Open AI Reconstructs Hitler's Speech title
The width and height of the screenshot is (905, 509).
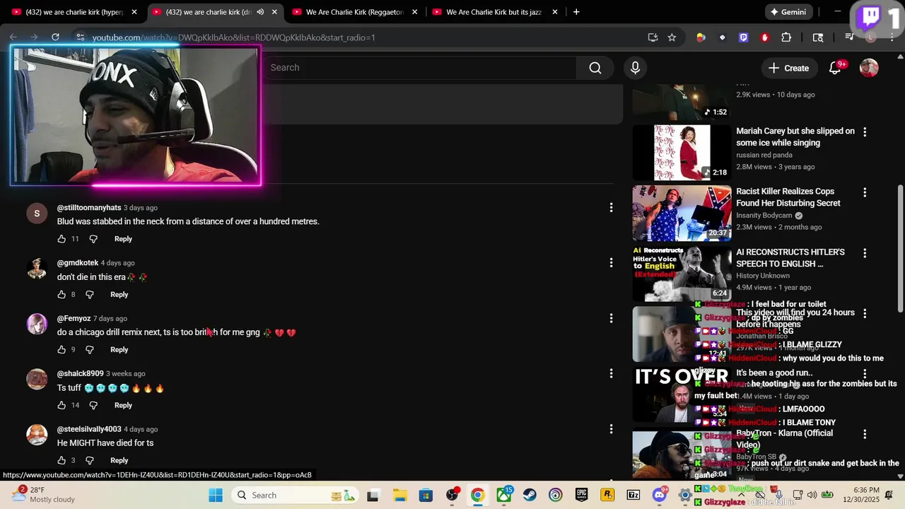790,258
